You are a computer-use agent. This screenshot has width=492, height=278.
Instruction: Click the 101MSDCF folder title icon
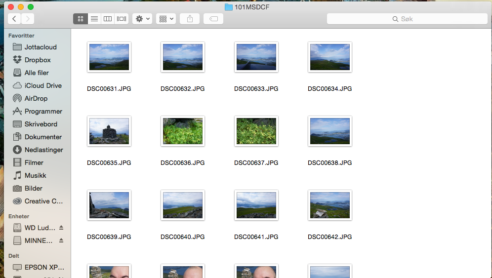[x=229, y=7]
